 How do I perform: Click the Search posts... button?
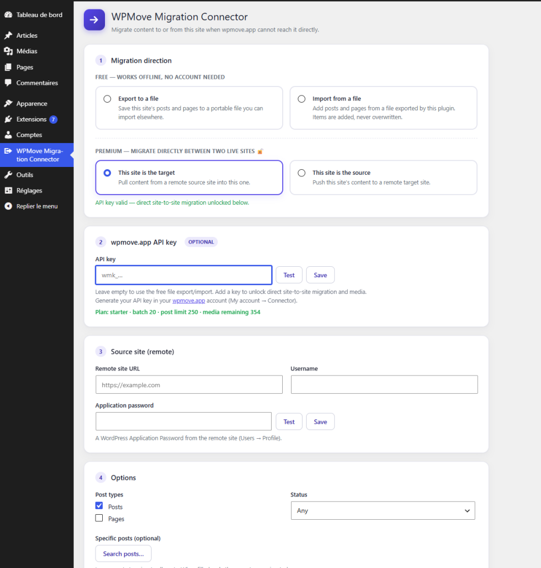(123, 554)
